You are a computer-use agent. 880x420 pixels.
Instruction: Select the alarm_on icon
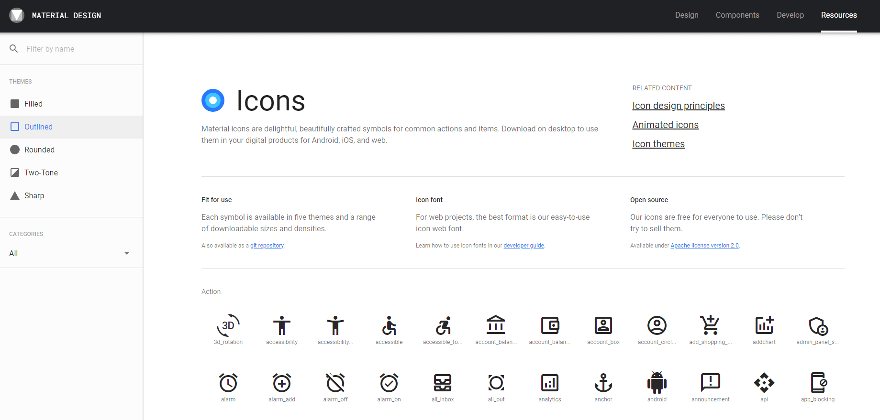click(x=389, y=383)
